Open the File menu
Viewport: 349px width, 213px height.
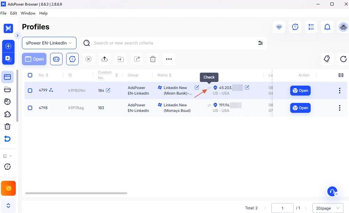(x=3, y=13)
